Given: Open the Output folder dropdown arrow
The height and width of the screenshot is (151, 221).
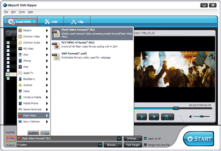Looking at the screenshot, I should pos(100,145).
